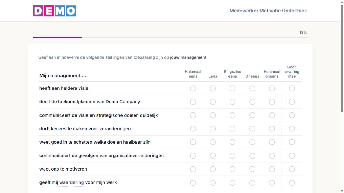Screen dimensions: 344x193
Task: Pick 'Enigszins eens' for weet ons te motiveren
Action: [x=233, y=169]
